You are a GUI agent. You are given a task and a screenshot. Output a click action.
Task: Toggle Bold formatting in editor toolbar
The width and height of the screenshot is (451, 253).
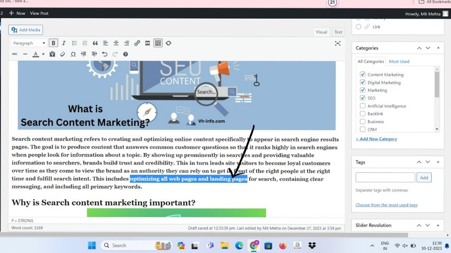(x=53, y=43)
